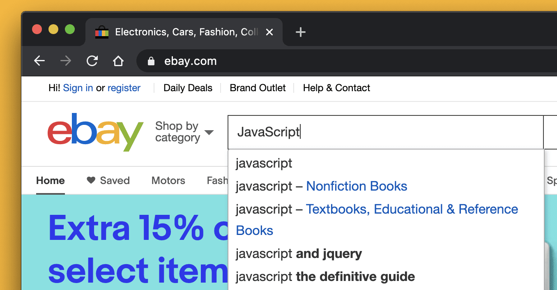Select the Nonfiction Books category suggestion

356,186
